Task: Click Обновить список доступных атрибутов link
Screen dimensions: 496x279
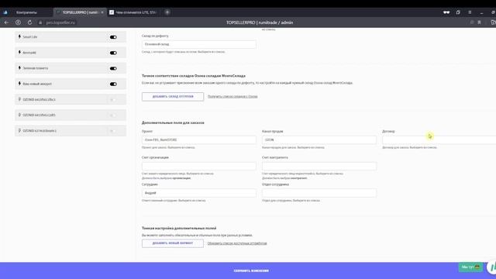Action: (x=237, y=243)
